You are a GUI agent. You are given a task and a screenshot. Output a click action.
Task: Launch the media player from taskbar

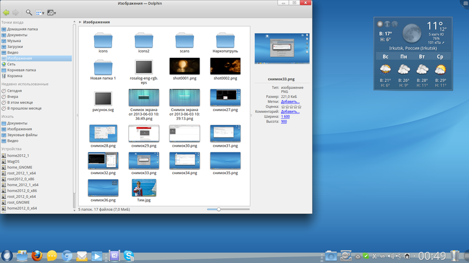pos(97,256)
